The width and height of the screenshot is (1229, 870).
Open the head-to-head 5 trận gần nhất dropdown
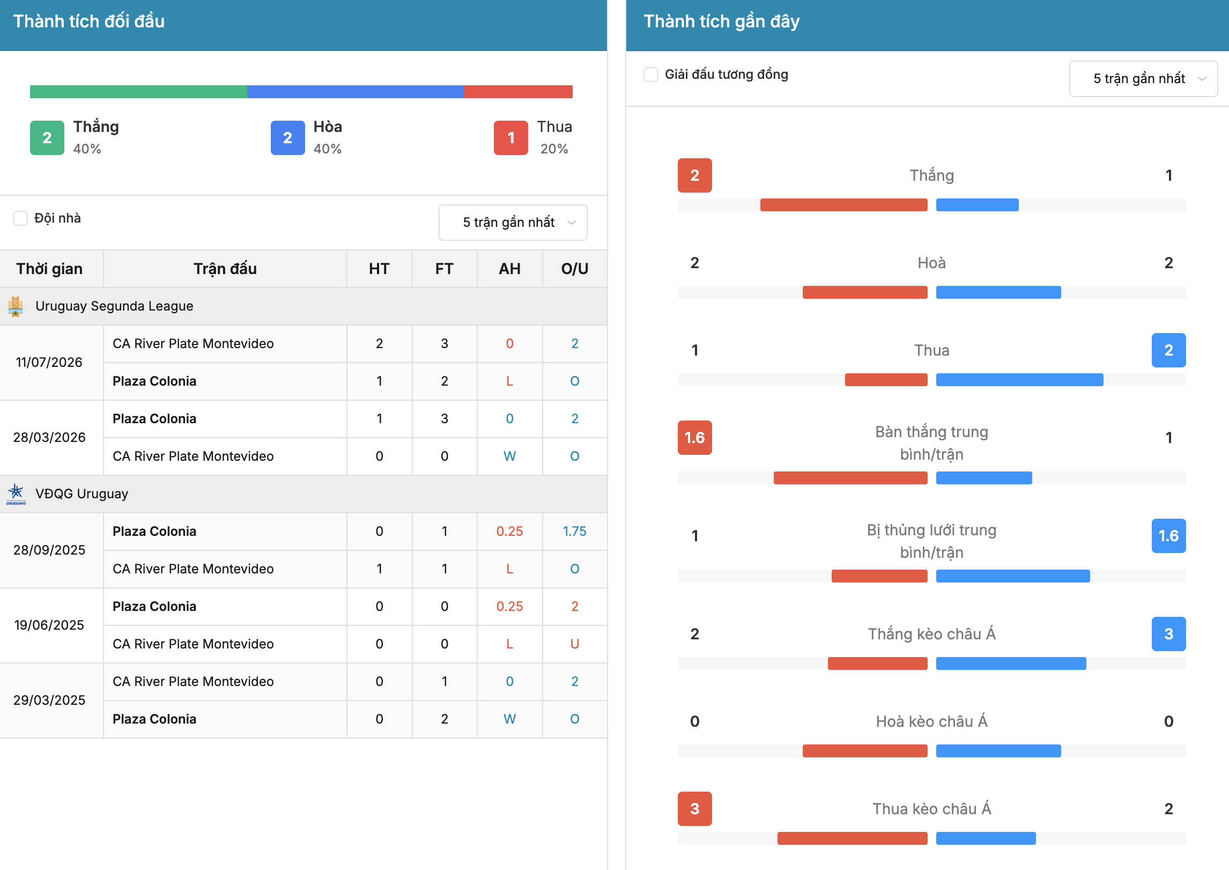[513, 223]
